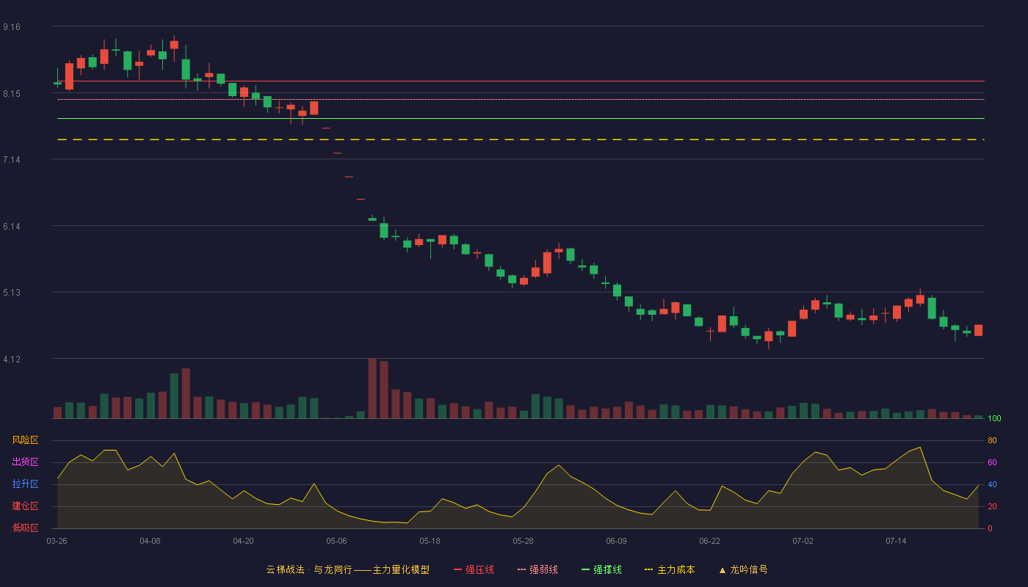Click the yellow dashed 主力成本 line on chart
The width and height of the screenshot is (1028, 587).
tap(521, 139)
